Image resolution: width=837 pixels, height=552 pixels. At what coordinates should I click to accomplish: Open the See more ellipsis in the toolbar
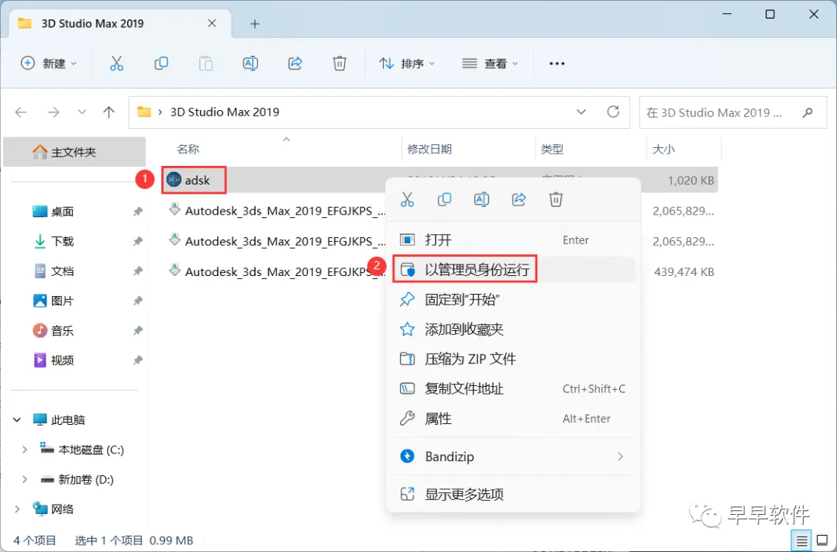[556, 64]
